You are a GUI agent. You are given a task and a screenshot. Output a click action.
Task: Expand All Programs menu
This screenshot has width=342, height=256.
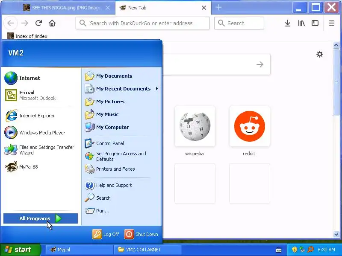coord(41,218)
